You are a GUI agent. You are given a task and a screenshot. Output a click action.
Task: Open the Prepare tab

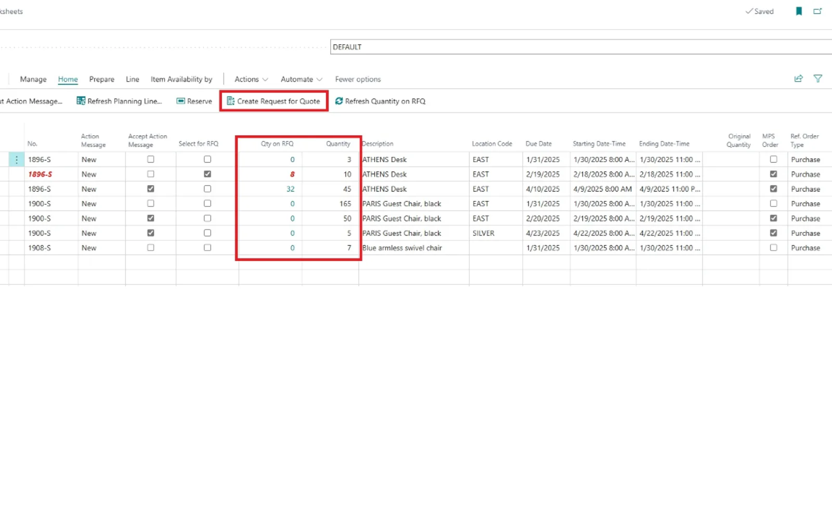click(x=101, y=79)
